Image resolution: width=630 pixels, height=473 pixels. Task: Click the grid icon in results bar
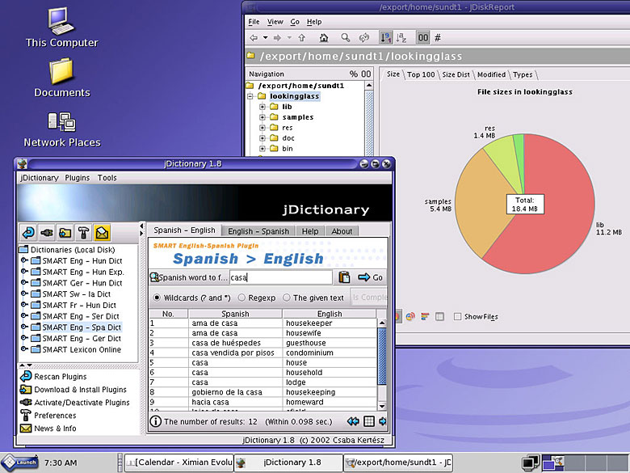(369, 421)
